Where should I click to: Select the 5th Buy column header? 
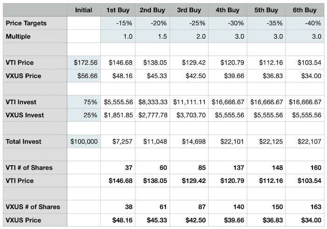coord(266,10)
